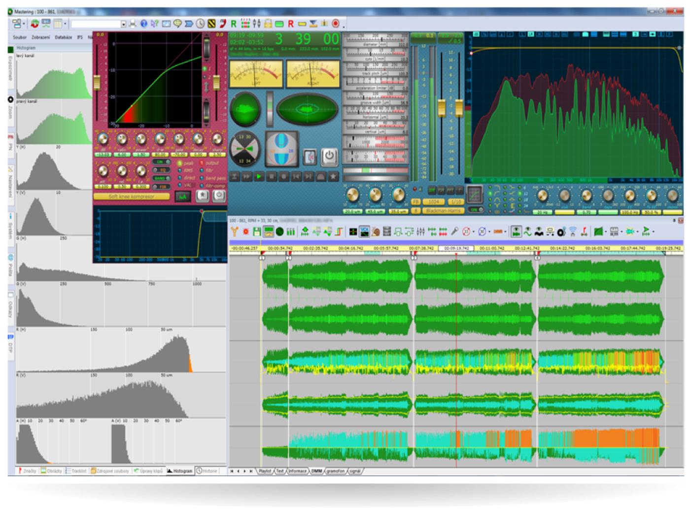
Task: Switch to the gramofon tab
Action: coord(335,471)
